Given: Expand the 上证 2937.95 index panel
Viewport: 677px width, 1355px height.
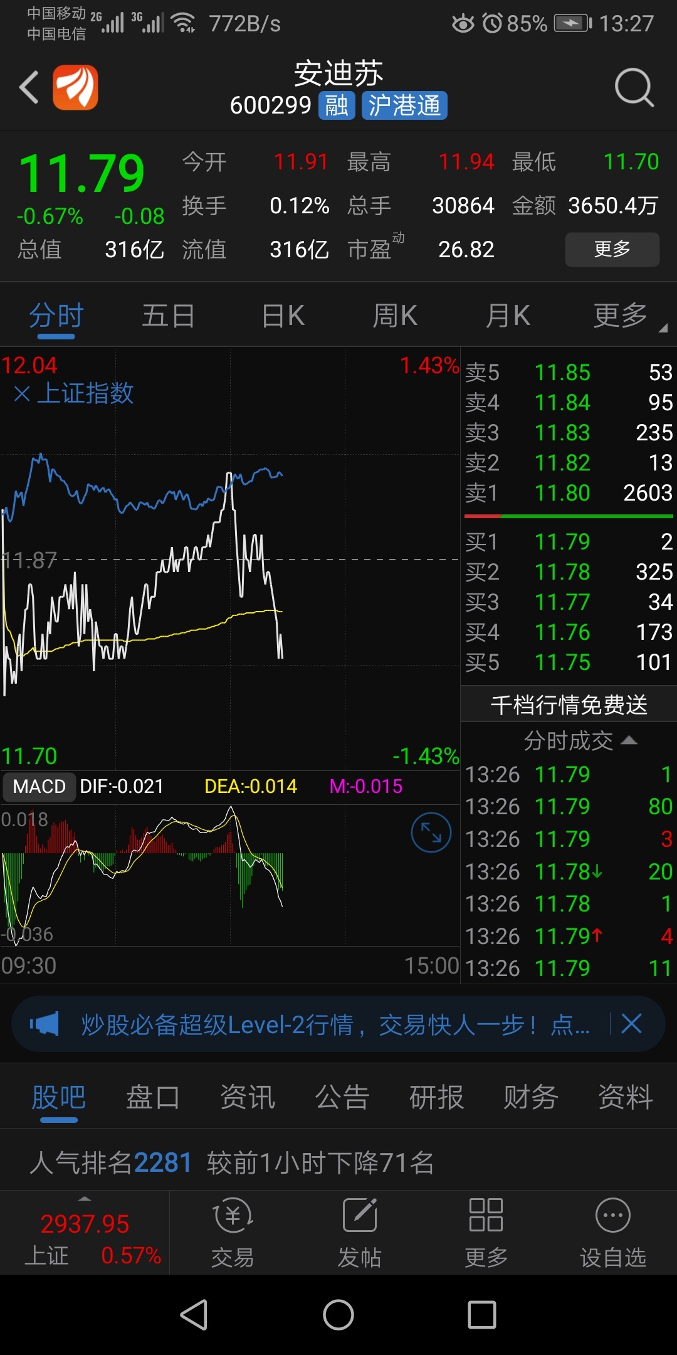Looking at the screenshot, I should click(x=85, y=1233).
